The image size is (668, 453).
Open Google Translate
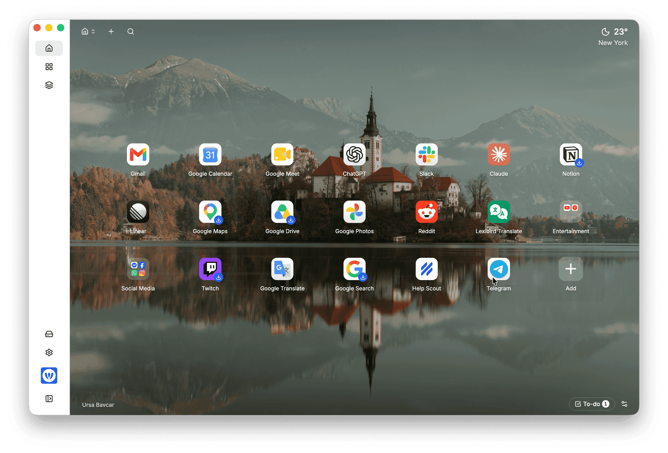(x=282, y=269)
